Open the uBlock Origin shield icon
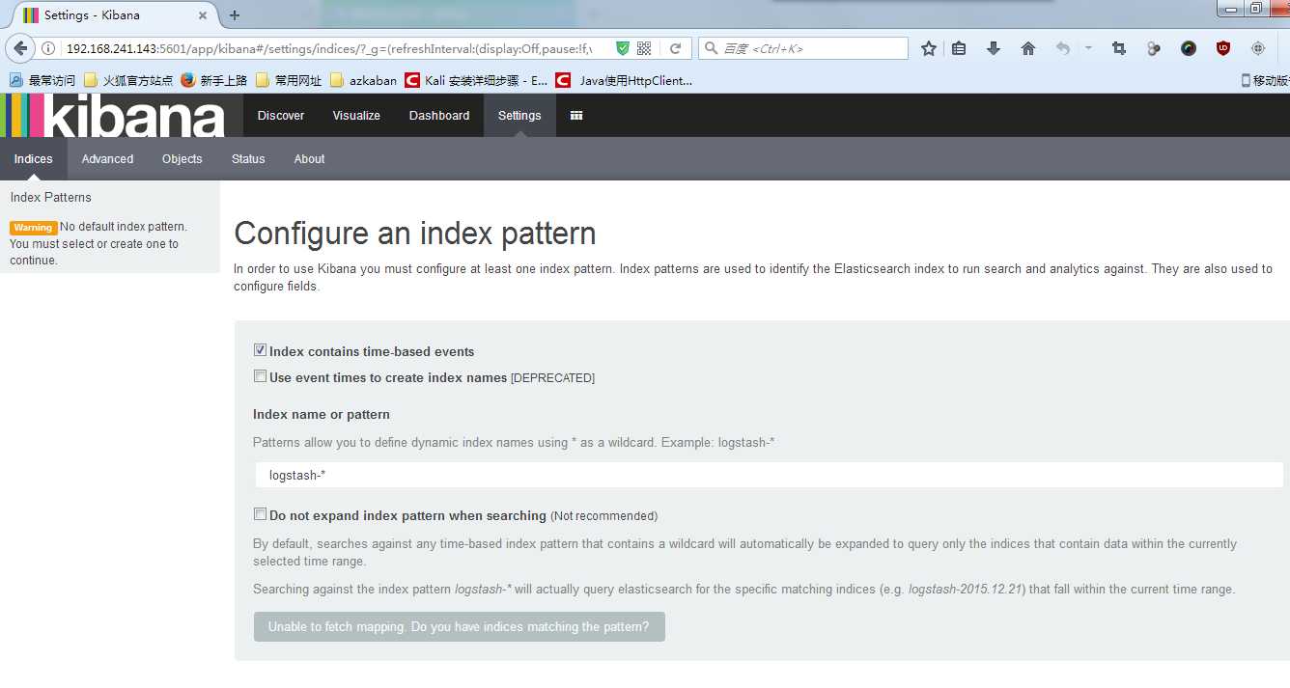1290x688 pixels. point(1223,48)
